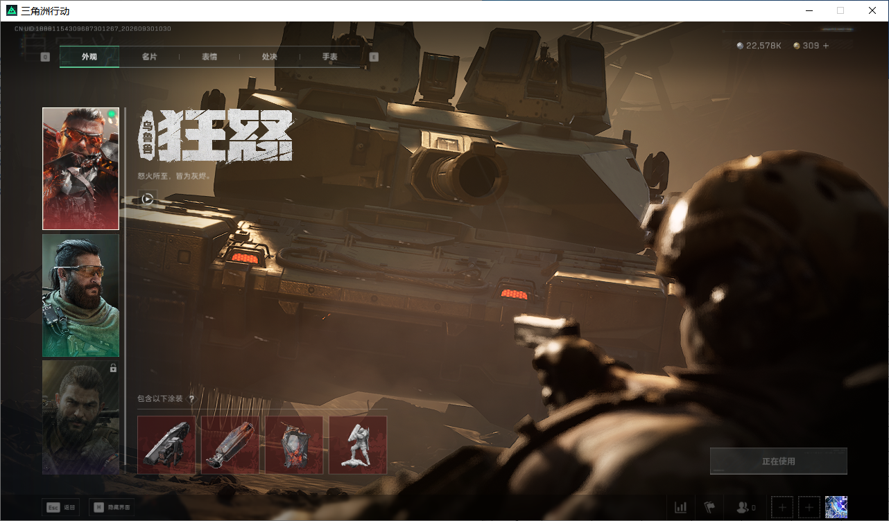Play the 狂怒 skin preview video

(x=147, y=199)
